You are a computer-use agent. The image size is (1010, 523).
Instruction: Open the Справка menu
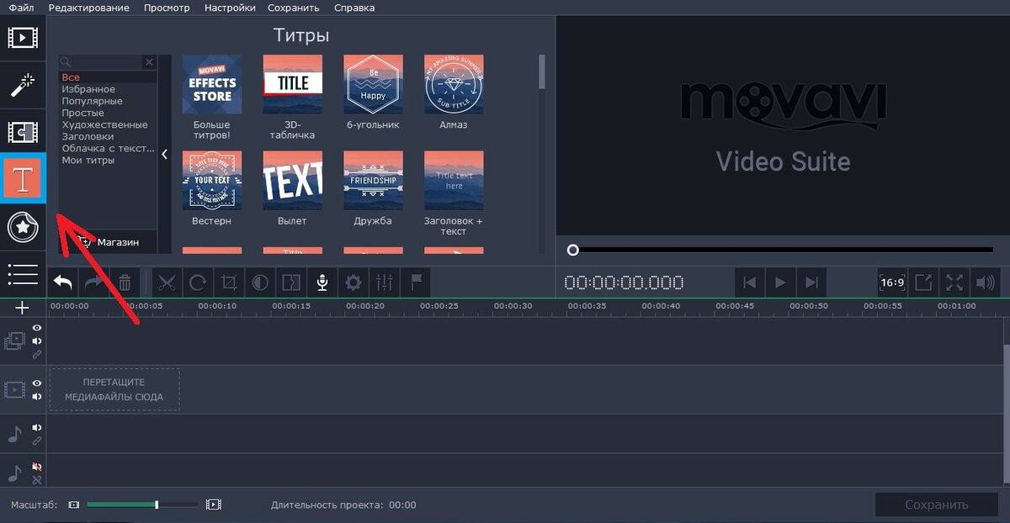pos(354,8)
